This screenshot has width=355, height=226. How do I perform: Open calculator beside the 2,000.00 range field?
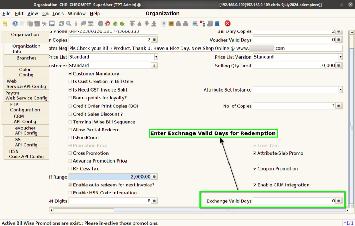pos(154,177)
